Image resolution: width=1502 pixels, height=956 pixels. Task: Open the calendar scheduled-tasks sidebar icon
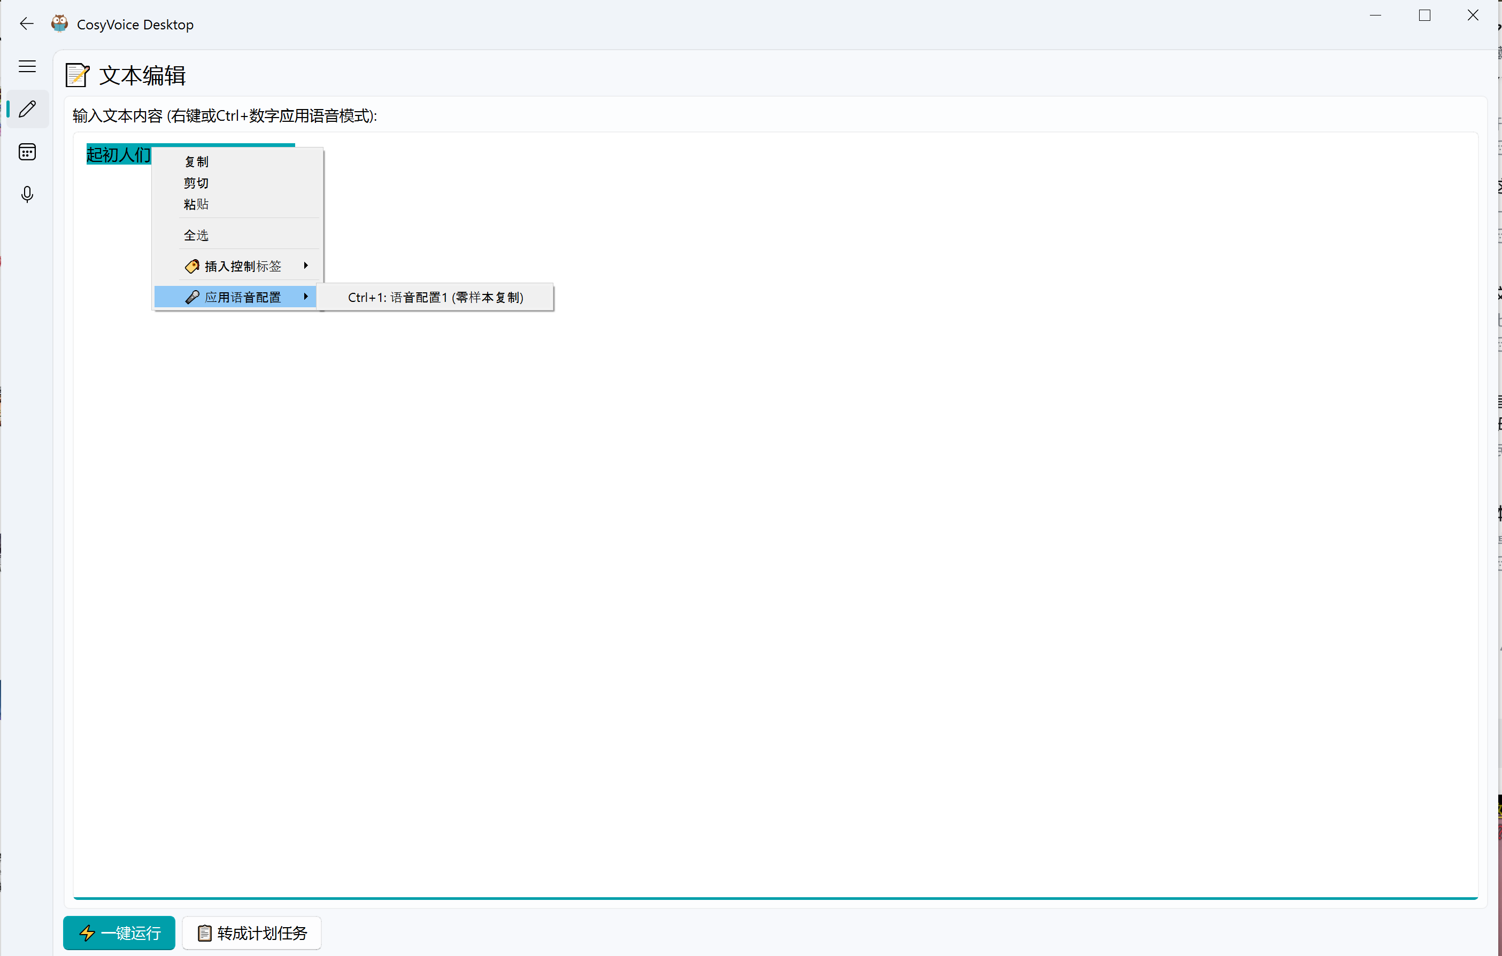[x=27, y=151]
